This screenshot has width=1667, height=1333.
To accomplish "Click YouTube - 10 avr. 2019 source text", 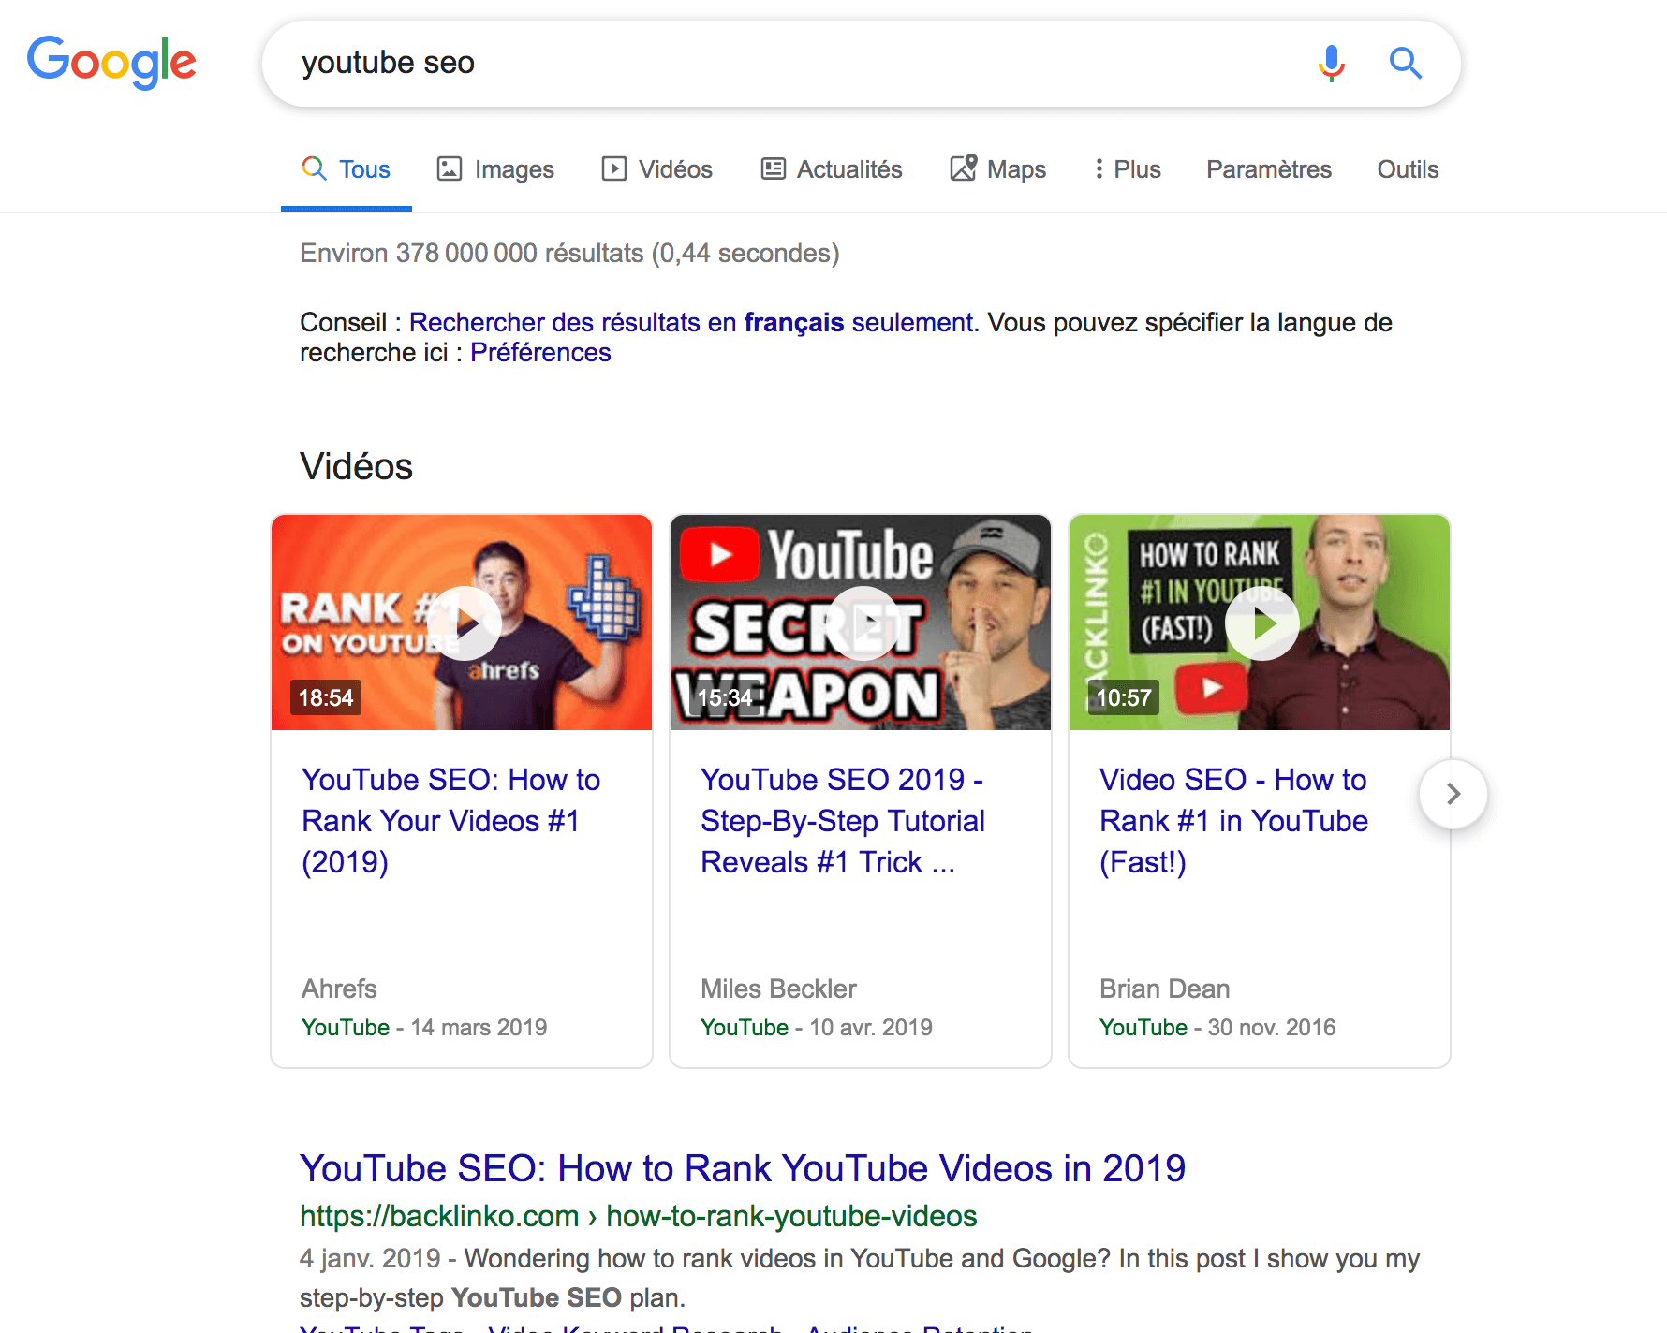I will pos(817,1027).
